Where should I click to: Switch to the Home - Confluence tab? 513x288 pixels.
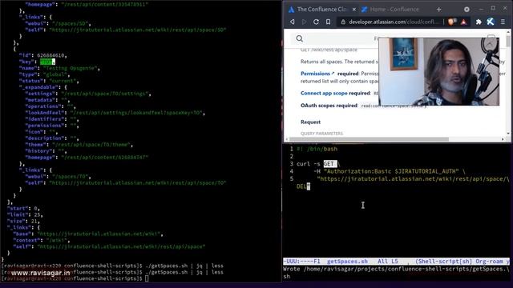[390, 10]
